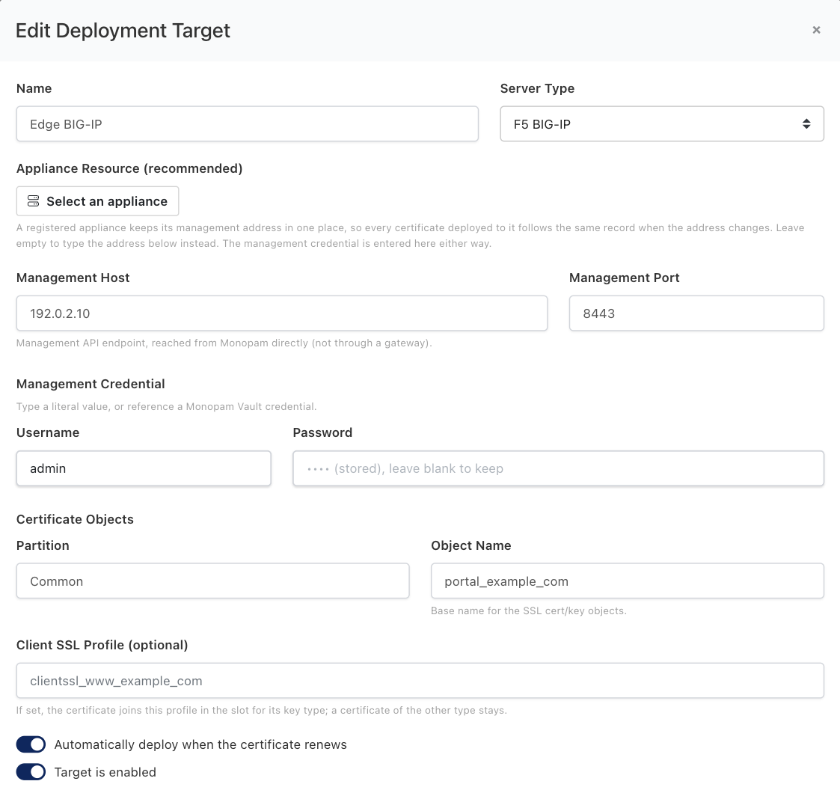Click the Management Credential heading
Viewport: 840px width, 796px height.
tap(91, 384)
